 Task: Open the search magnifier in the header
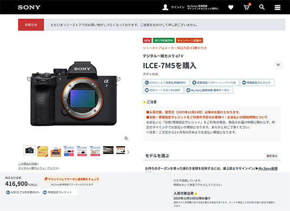point(262,7)
